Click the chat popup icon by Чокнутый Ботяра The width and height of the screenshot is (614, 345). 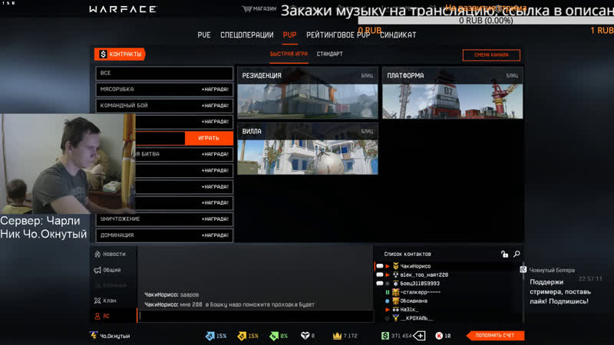click(523, 270)
